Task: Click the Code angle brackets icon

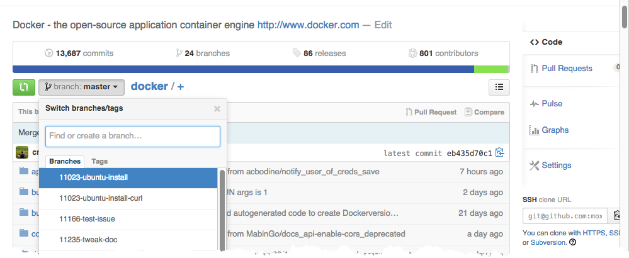Action: click(x=535, y=42)
